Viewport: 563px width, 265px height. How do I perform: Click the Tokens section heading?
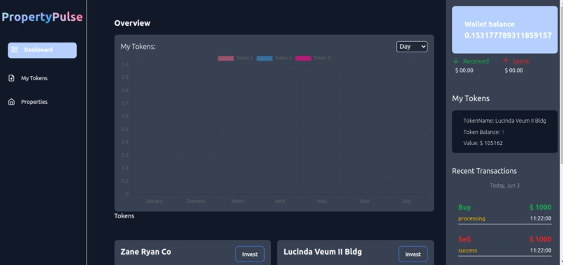pyautogui.click(x=124, y=216)
